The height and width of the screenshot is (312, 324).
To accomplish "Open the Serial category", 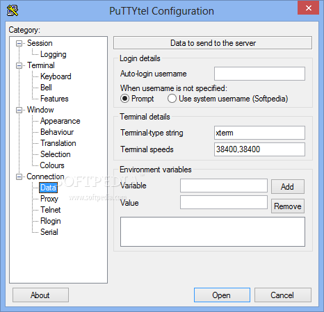I will (49, 232).
